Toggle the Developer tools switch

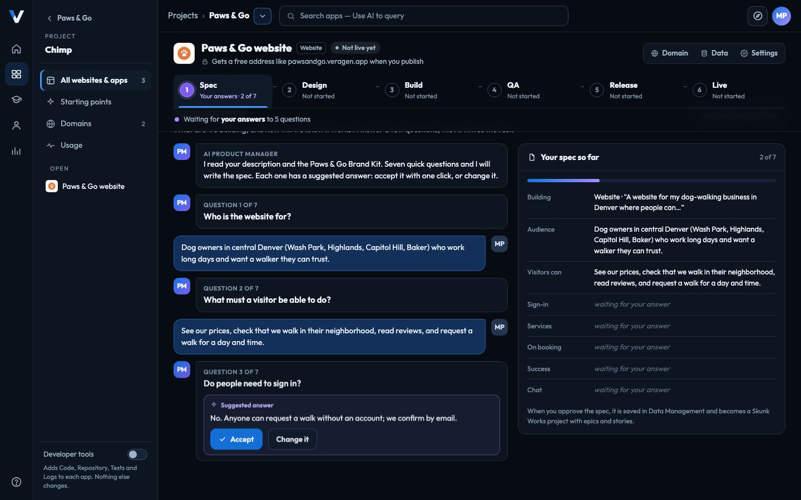coord(137,454)
